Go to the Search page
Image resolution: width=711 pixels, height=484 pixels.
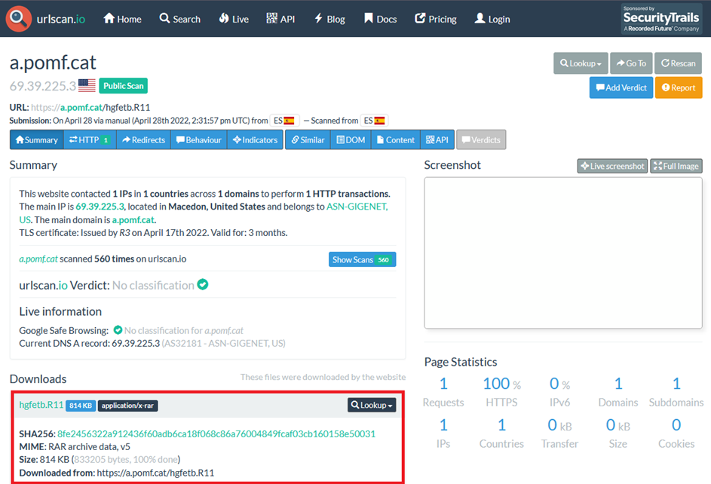tap(179, 19)
